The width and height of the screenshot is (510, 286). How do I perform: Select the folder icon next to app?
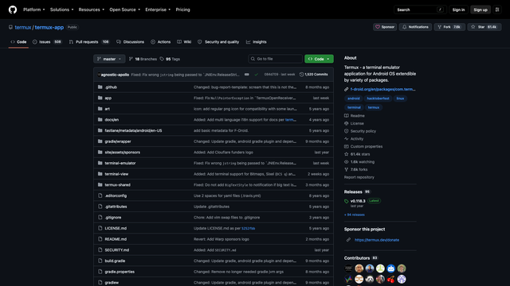pyautogui.click(x=100, y=98)
